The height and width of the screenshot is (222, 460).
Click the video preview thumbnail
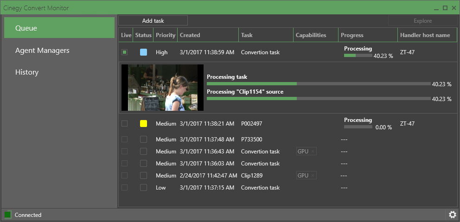click(x=162, y=88)
